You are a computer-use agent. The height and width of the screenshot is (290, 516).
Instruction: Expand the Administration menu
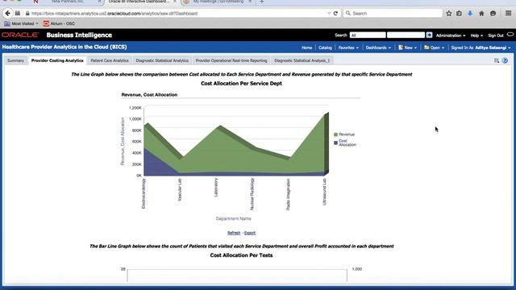[x=451, y=35]
